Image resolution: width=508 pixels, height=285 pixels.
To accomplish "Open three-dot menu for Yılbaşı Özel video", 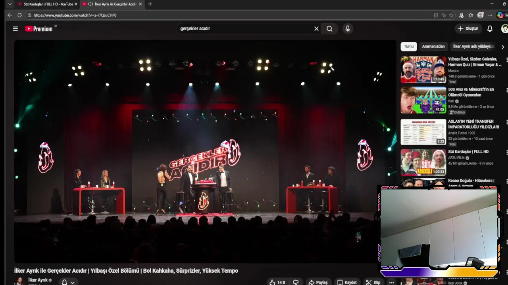I will [506, 59].
